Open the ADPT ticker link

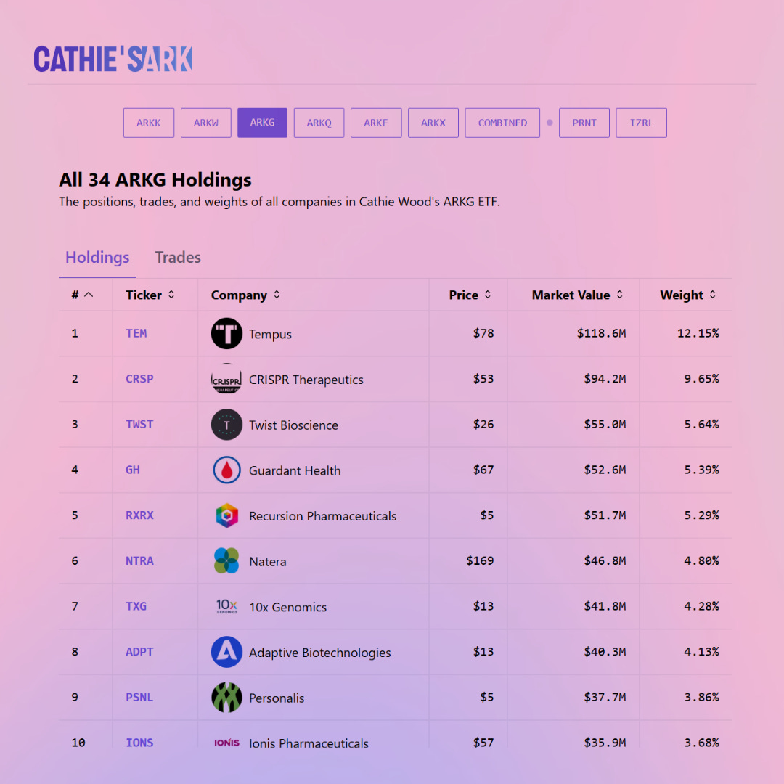click(x=139, y=652)
